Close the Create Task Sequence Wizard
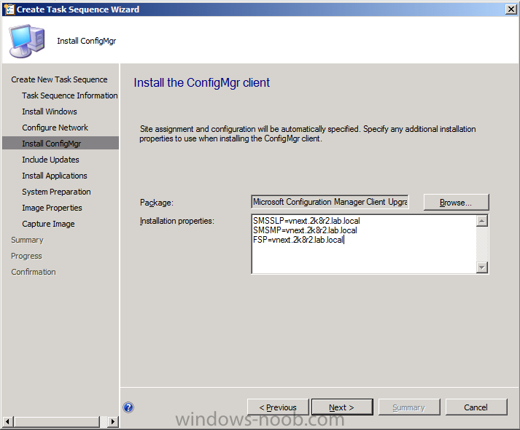This screenshot has height=430, width=520. tap(511, 9)
